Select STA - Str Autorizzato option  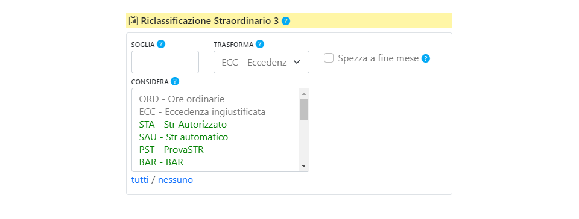(183, 124)
